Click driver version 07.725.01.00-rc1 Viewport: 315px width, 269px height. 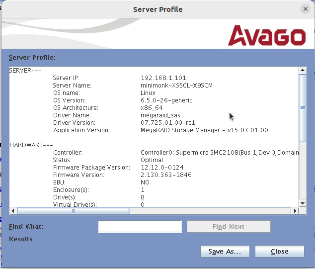tap(168, 123)
